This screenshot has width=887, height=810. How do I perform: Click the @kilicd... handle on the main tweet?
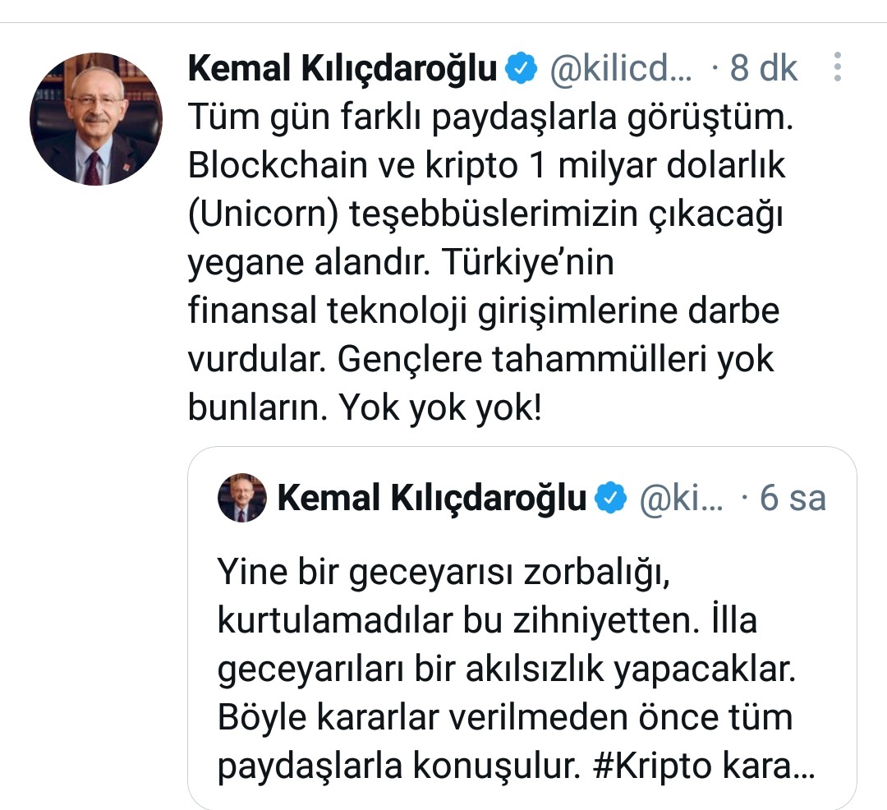(x=620, y=69)
